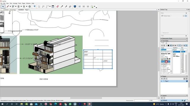Select the Text tool
190x106 pixels.
(x=39, y=6)
